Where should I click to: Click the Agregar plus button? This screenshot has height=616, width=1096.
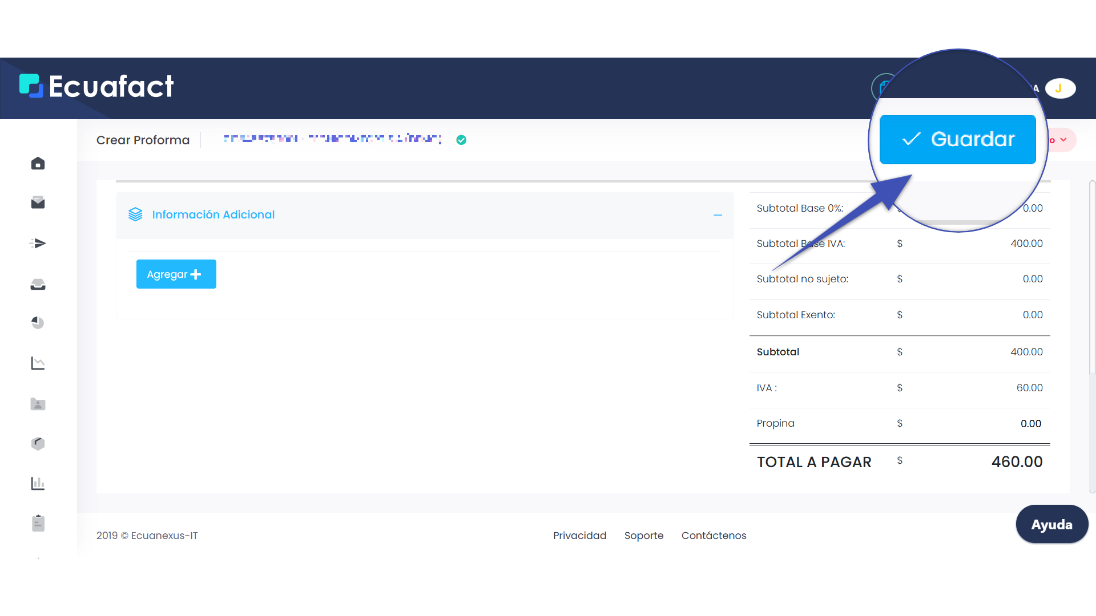[x=176, y=274]
